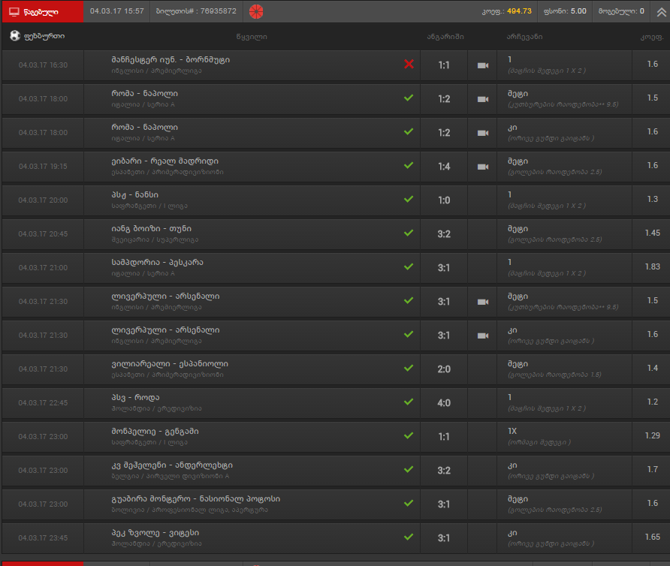The height and width of the screenshot is (566, 670).
Task: Click the წაგებული status label
Action: coord(41,12)
